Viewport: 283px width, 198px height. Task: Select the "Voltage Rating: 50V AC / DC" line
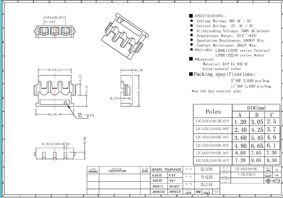224,21
